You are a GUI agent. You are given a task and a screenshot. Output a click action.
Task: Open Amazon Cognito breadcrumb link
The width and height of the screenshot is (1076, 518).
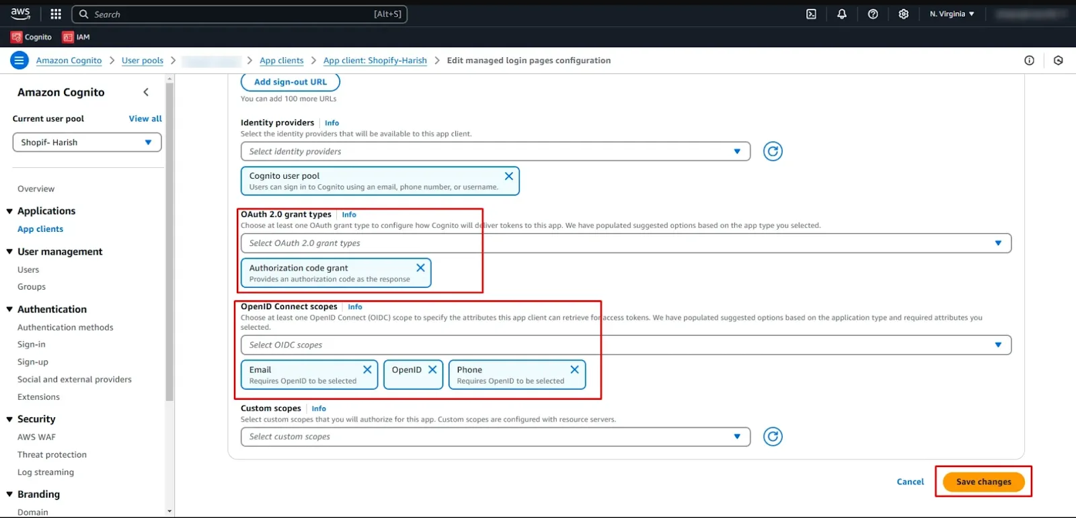[x=69, y=60]
